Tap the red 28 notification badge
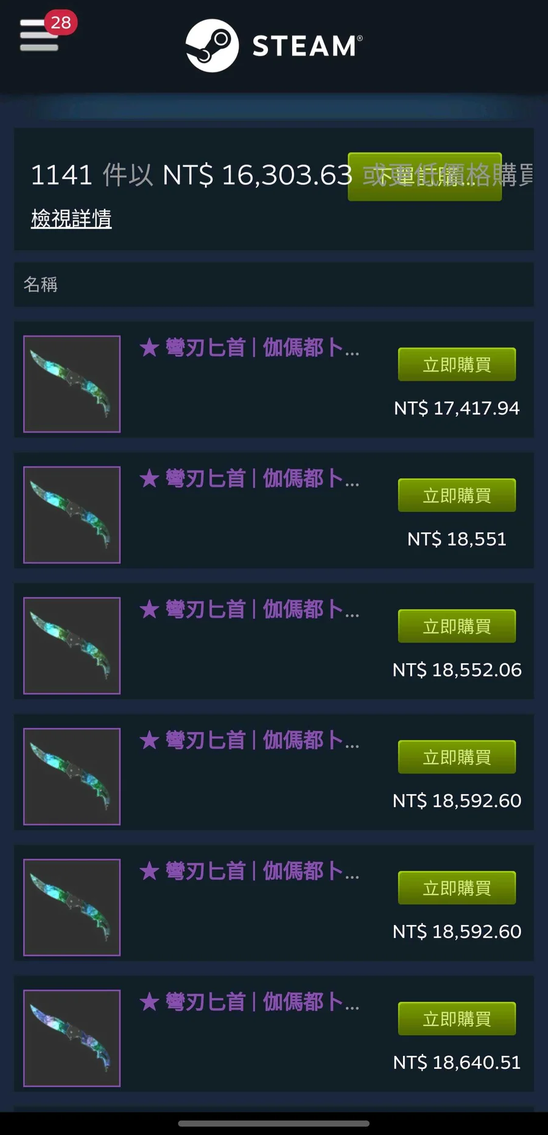Viewport: 548px width, 1135px height. [x=61, y=23]
